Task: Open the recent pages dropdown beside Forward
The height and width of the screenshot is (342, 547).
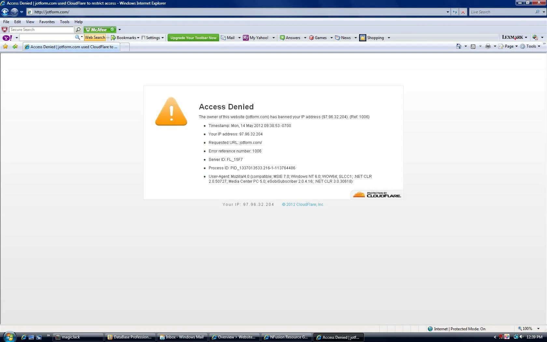Action: pos(21,12)
